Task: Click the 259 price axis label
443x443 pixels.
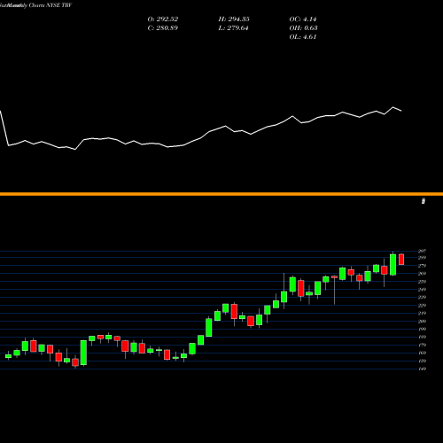Action: 422,282
